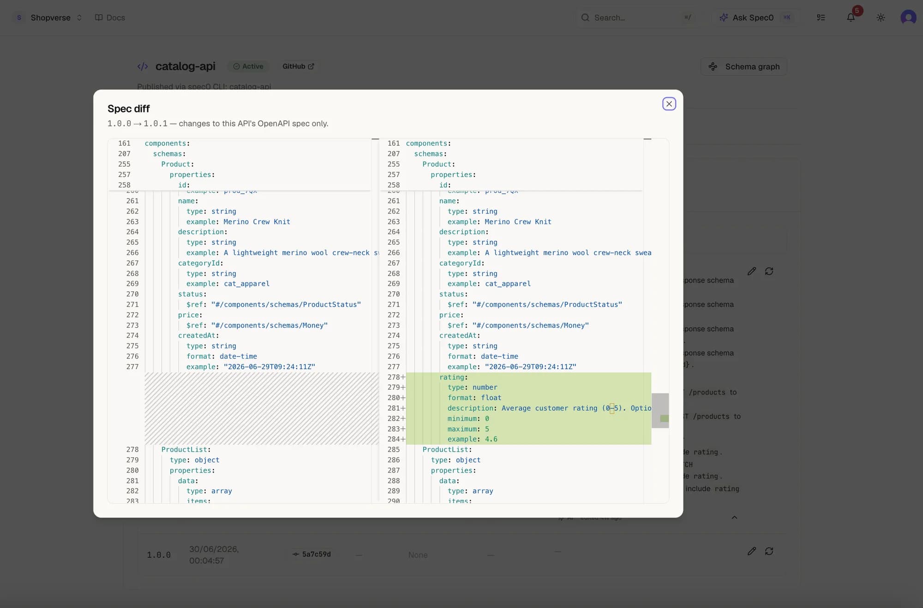Click 'description: Average customer rating' added line
Image resolution: width=923 pixels, height=608 pixels.
point(549,408)
